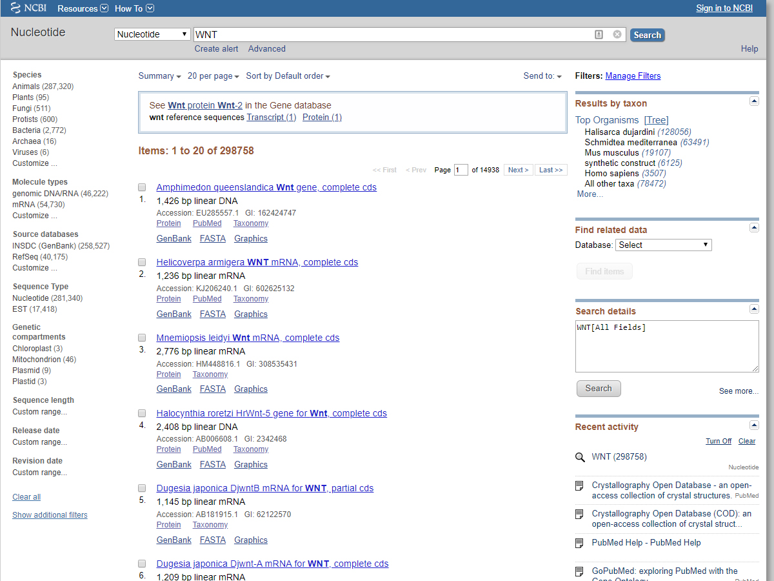Open the Manage Filters link
The height and width of the screenshot is (581, 774).
click(x=633, y=76)
